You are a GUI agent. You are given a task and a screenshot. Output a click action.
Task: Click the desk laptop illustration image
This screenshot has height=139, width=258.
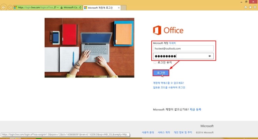click(89, 47)
